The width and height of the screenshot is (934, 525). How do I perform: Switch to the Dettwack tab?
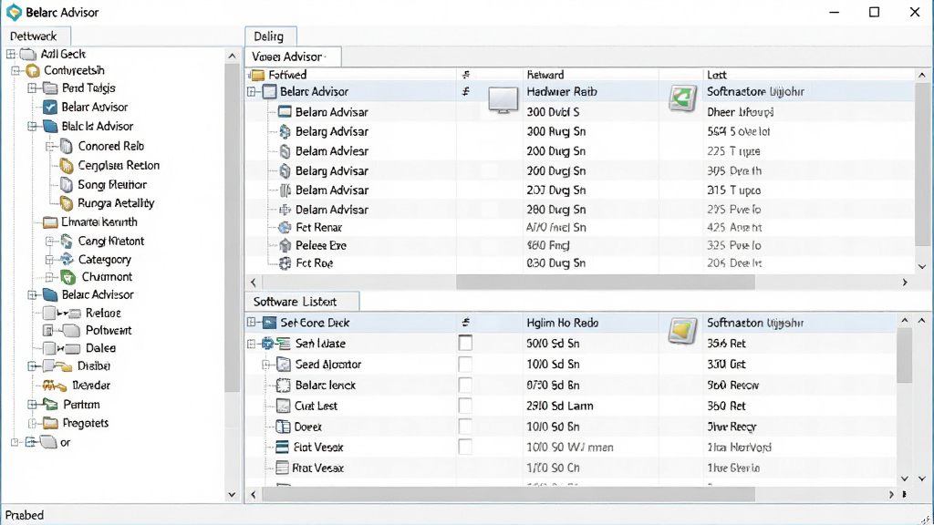click(36, 36)
